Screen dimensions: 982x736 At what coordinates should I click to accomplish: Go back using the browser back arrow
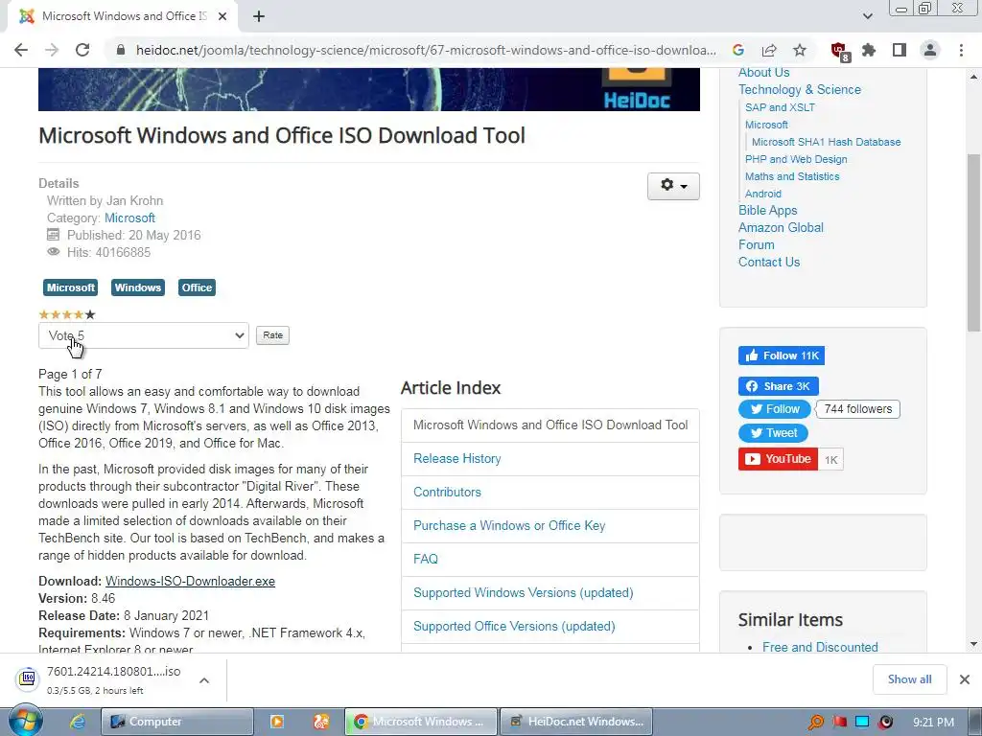21,50
